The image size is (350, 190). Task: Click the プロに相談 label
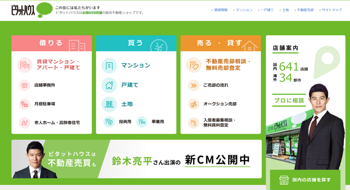289,101
